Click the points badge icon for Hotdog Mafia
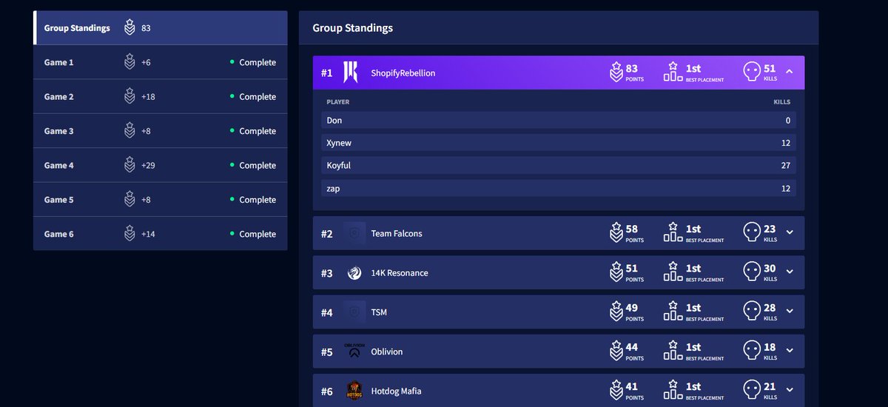 616,390
